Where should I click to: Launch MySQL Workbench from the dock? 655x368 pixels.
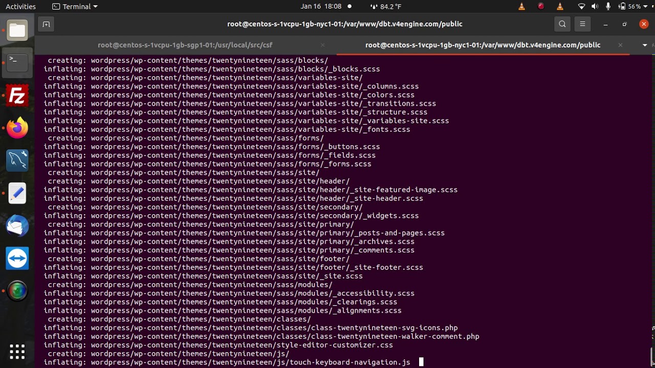(x=17, y=160)
